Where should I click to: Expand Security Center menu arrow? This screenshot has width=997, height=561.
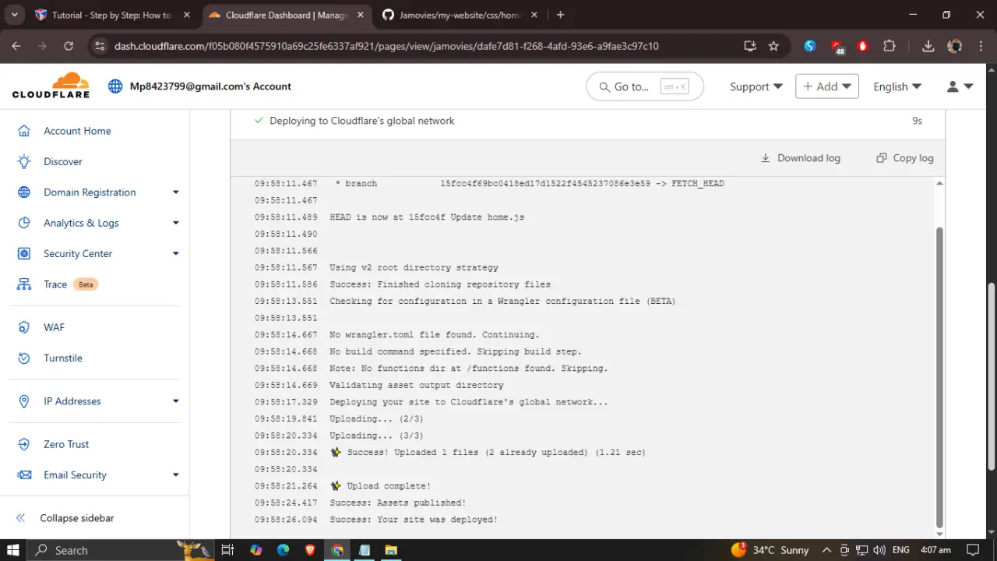[x=176, y=253]
